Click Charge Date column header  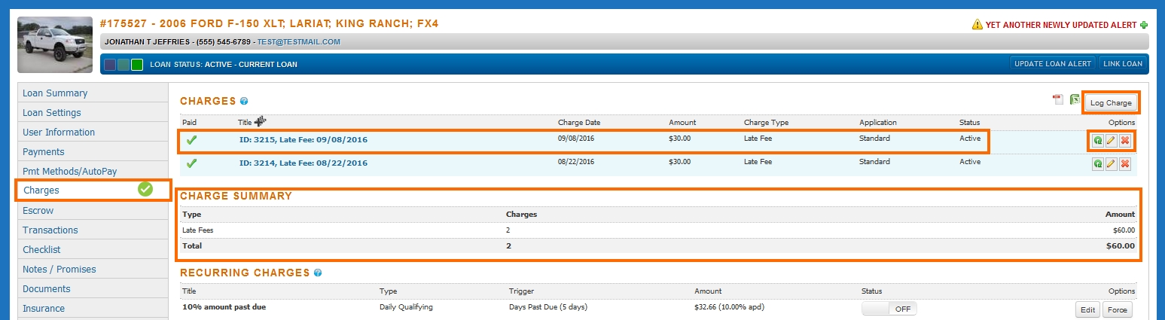pyautogui.click(x=579, y=122)
